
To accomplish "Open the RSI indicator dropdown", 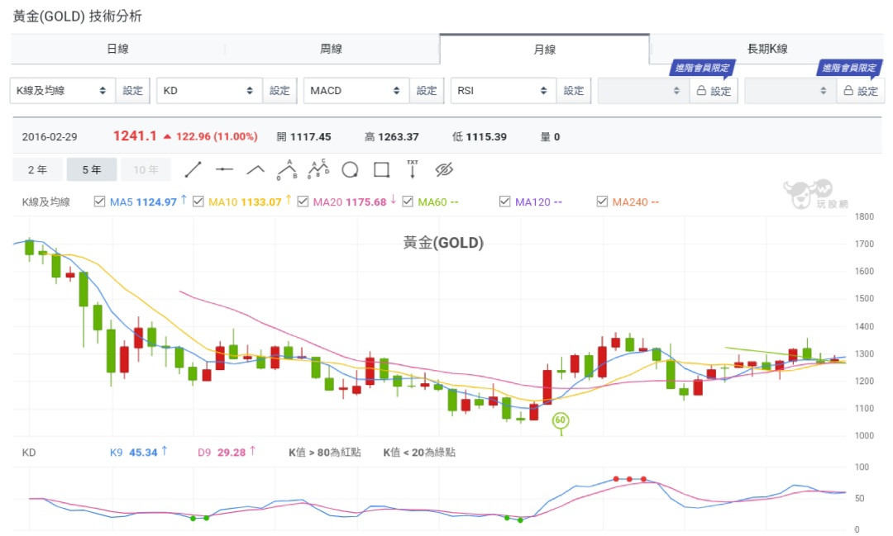I will point(503,91).
